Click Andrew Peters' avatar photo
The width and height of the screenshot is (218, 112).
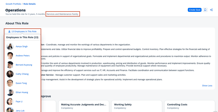click(x=10, y=56)
